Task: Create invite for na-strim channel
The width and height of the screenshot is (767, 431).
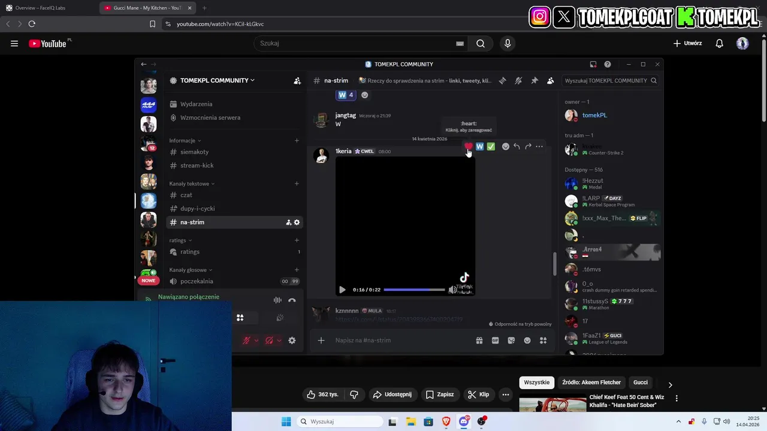Action: pos(288,222)
